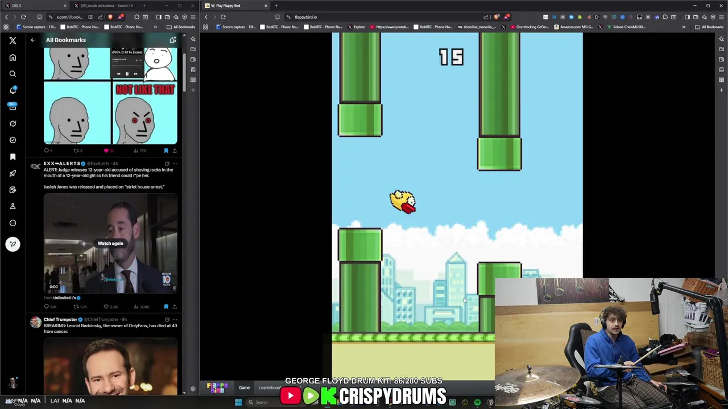Switch to the jewish ambulance Search tab

click(x=102, y=6)
